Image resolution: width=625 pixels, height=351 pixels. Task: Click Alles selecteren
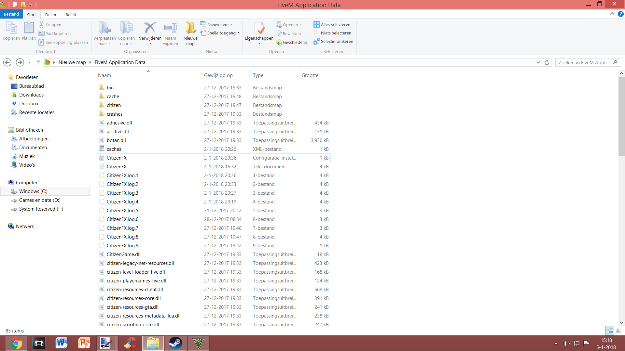[332, 24]
